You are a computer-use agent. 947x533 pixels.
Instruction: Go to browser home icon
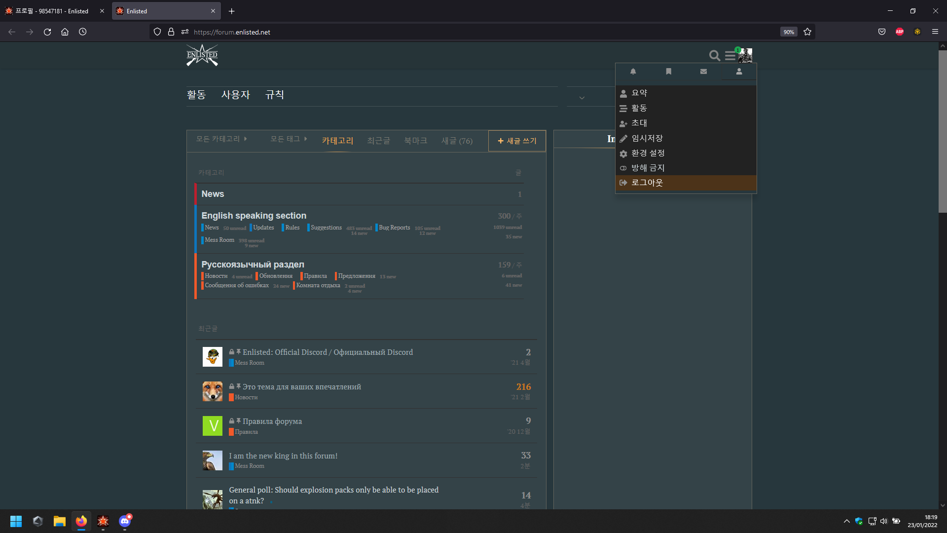pos(65,32)
